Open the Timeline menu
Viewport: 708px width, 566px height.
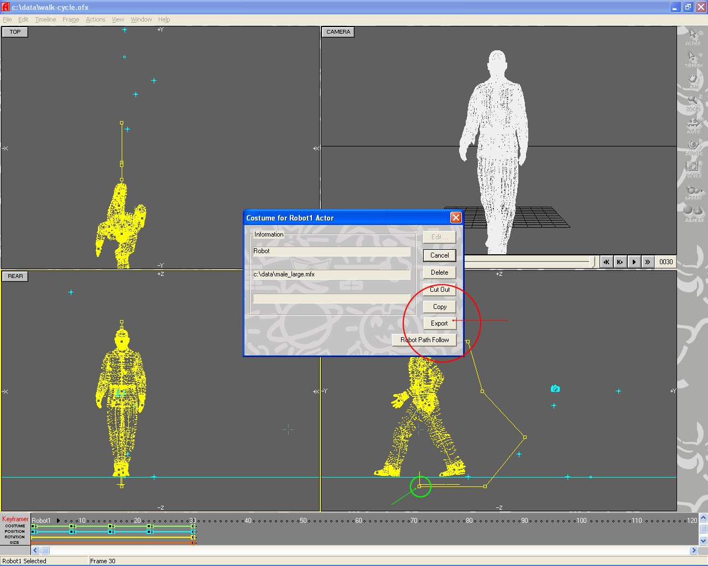coord(45,19)
